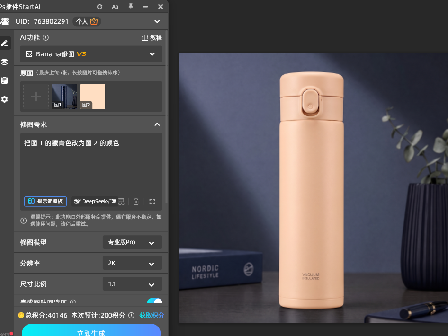
Task: Open the settings gear sidebar icon
Action: pos(5,99)
